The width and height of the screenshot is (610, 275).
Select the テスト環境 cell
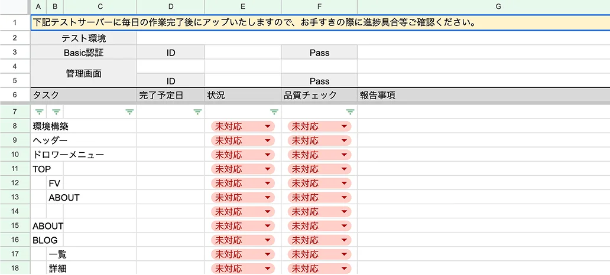[83, 38]
